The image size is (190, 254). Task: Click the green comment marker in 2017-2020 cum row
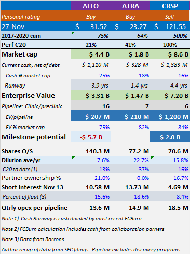pos(73,33)
